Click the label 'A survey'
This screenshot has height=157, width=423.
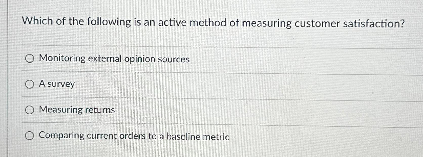coord(56,84)
